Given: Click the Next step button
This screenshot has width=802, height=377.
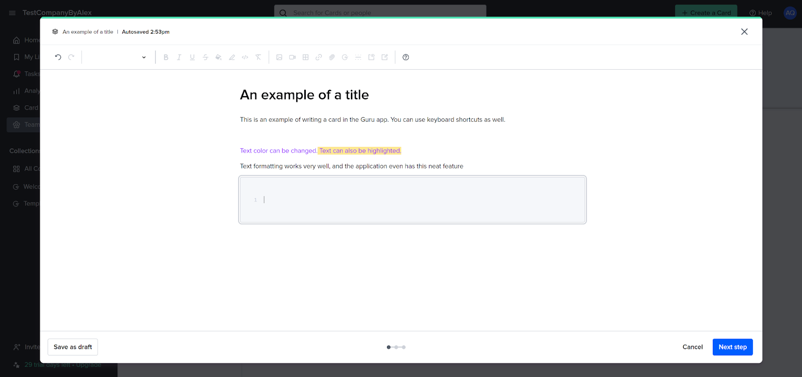Looking at the screenshot, I should tap(732, 347).
